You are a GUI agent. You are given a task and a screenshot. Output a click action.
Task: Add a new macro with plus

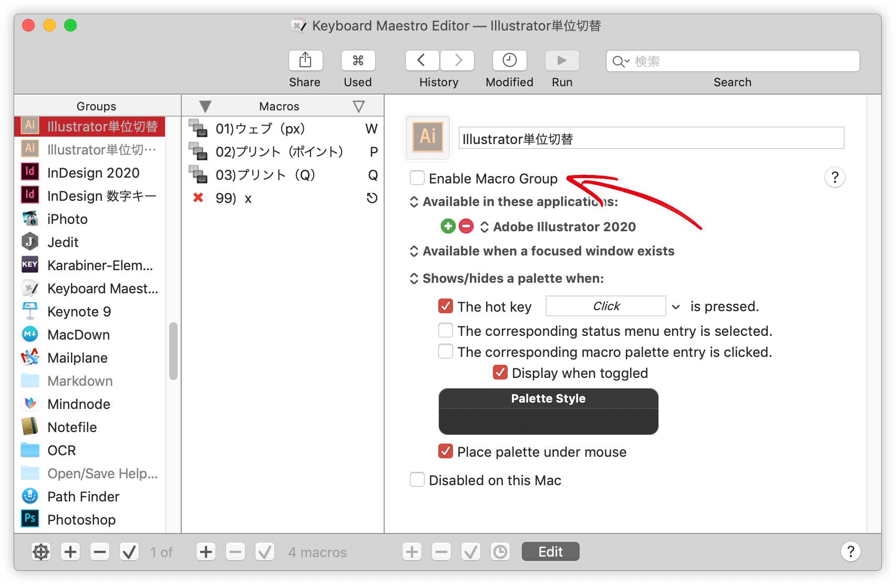click(x=206, y=552)
